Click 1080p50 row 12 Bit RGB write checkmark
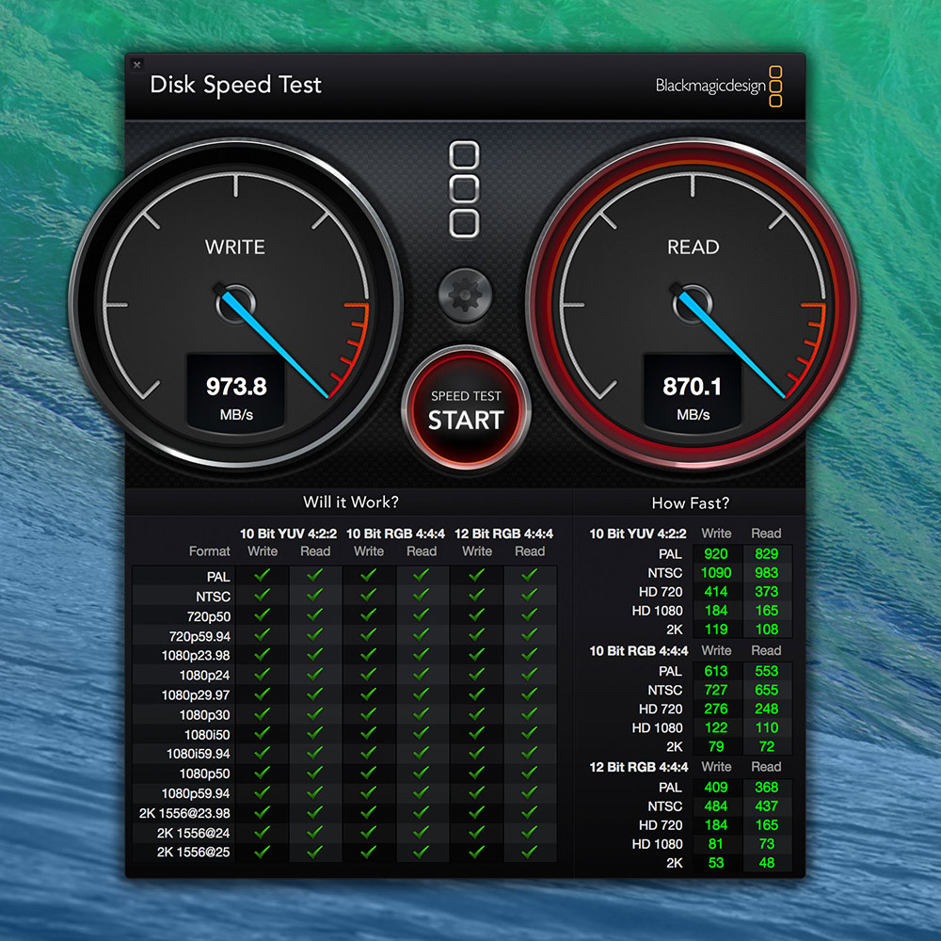Viewport: 941px width, 941px height. click(476, 773)
